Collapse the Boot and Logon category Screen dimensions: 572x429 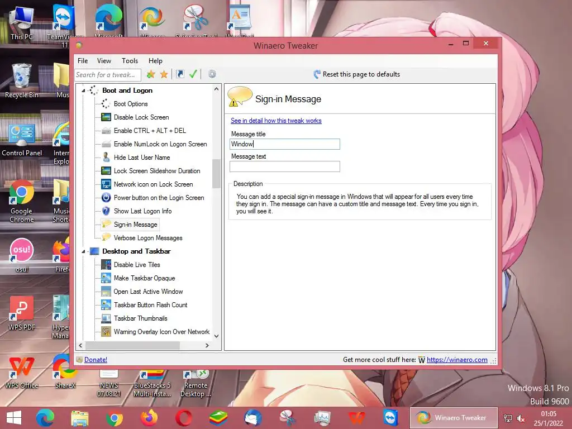pos(83,90)
